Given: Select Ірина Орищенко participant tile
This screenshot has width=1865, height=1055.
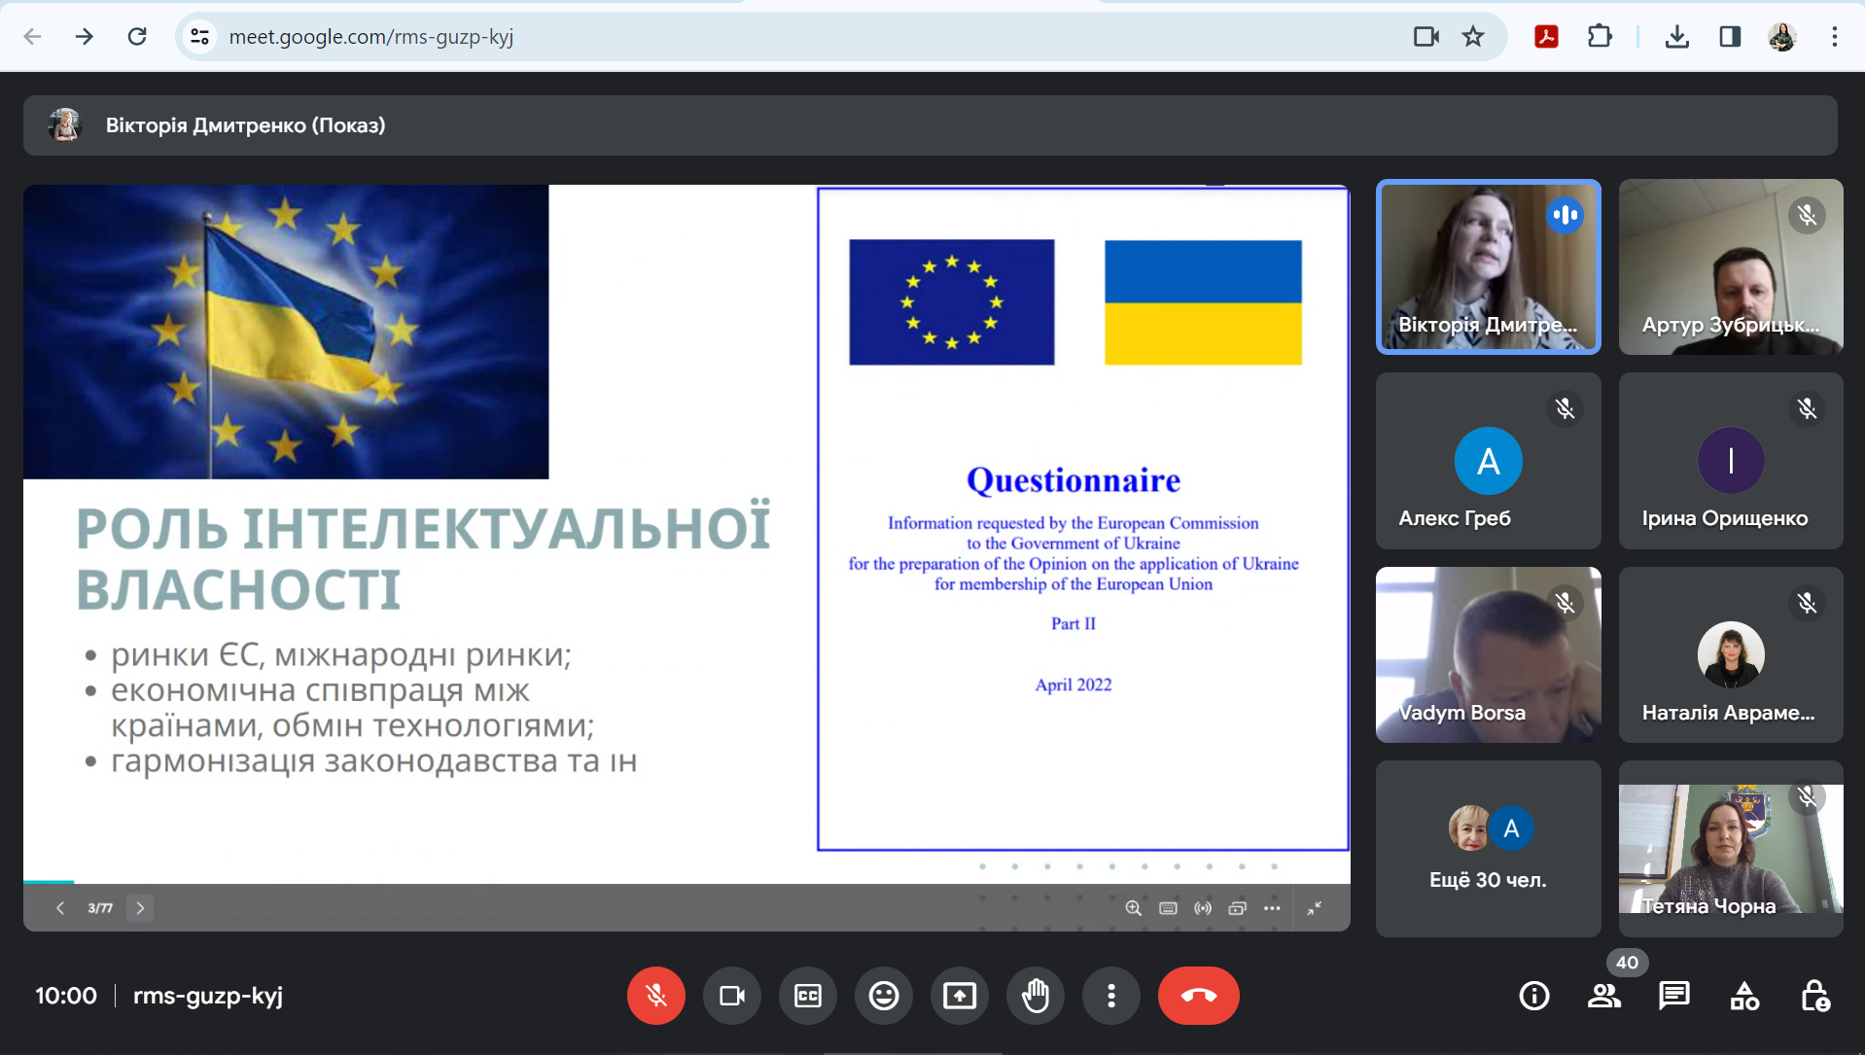Looking at the screenshot, I should click(x=1731, y=461).
